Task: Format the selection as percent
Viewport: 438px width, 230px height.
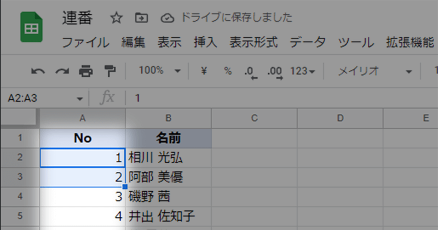Action: coord(228,71)
